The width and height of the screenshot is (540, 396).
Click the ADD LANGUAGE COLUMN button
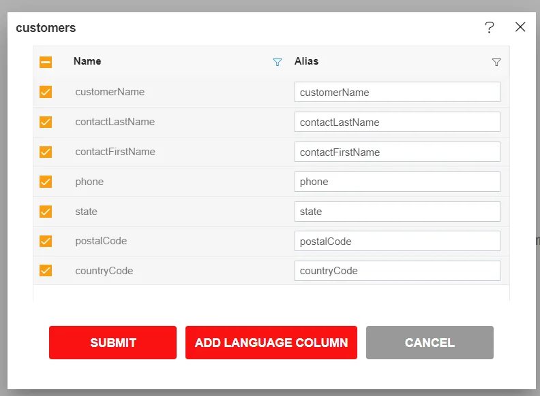click(x=271, y=342)
